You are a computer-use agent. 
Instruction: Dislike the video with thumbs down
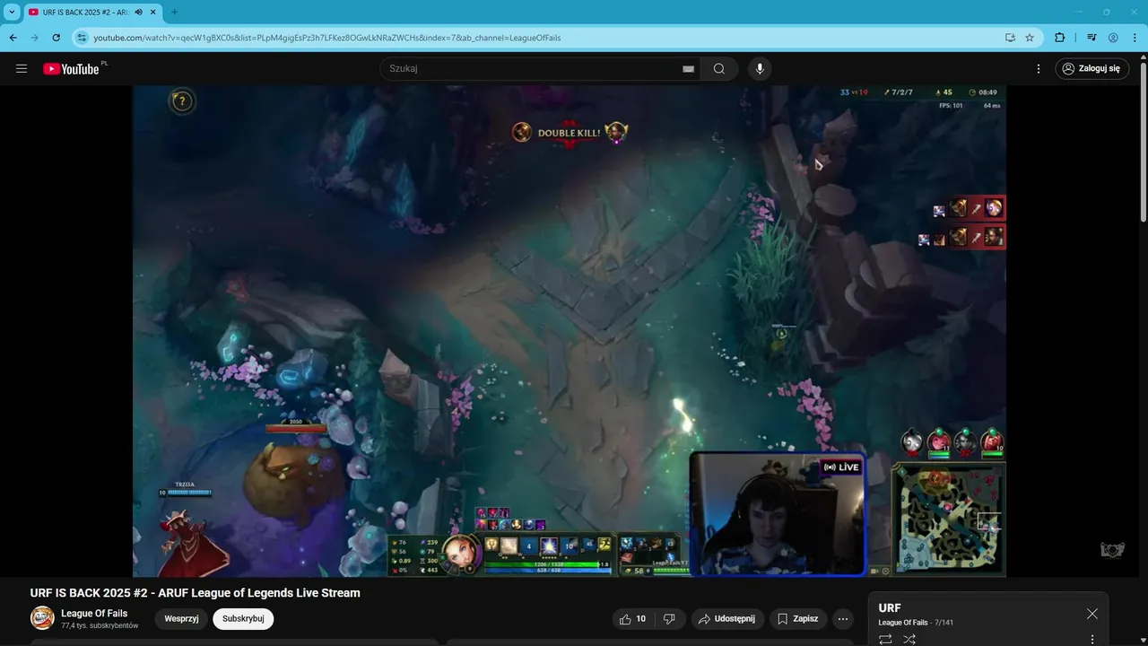click(669, 618)
